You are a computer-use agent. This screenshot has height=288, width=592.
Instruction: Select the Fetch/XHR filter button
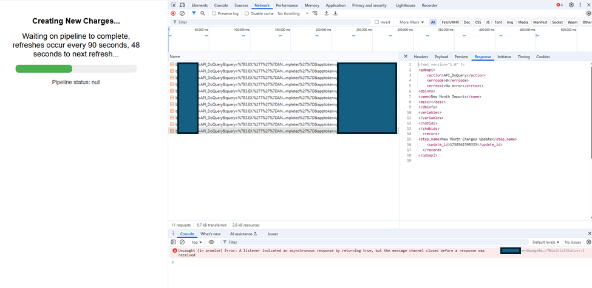click(450, 22)
